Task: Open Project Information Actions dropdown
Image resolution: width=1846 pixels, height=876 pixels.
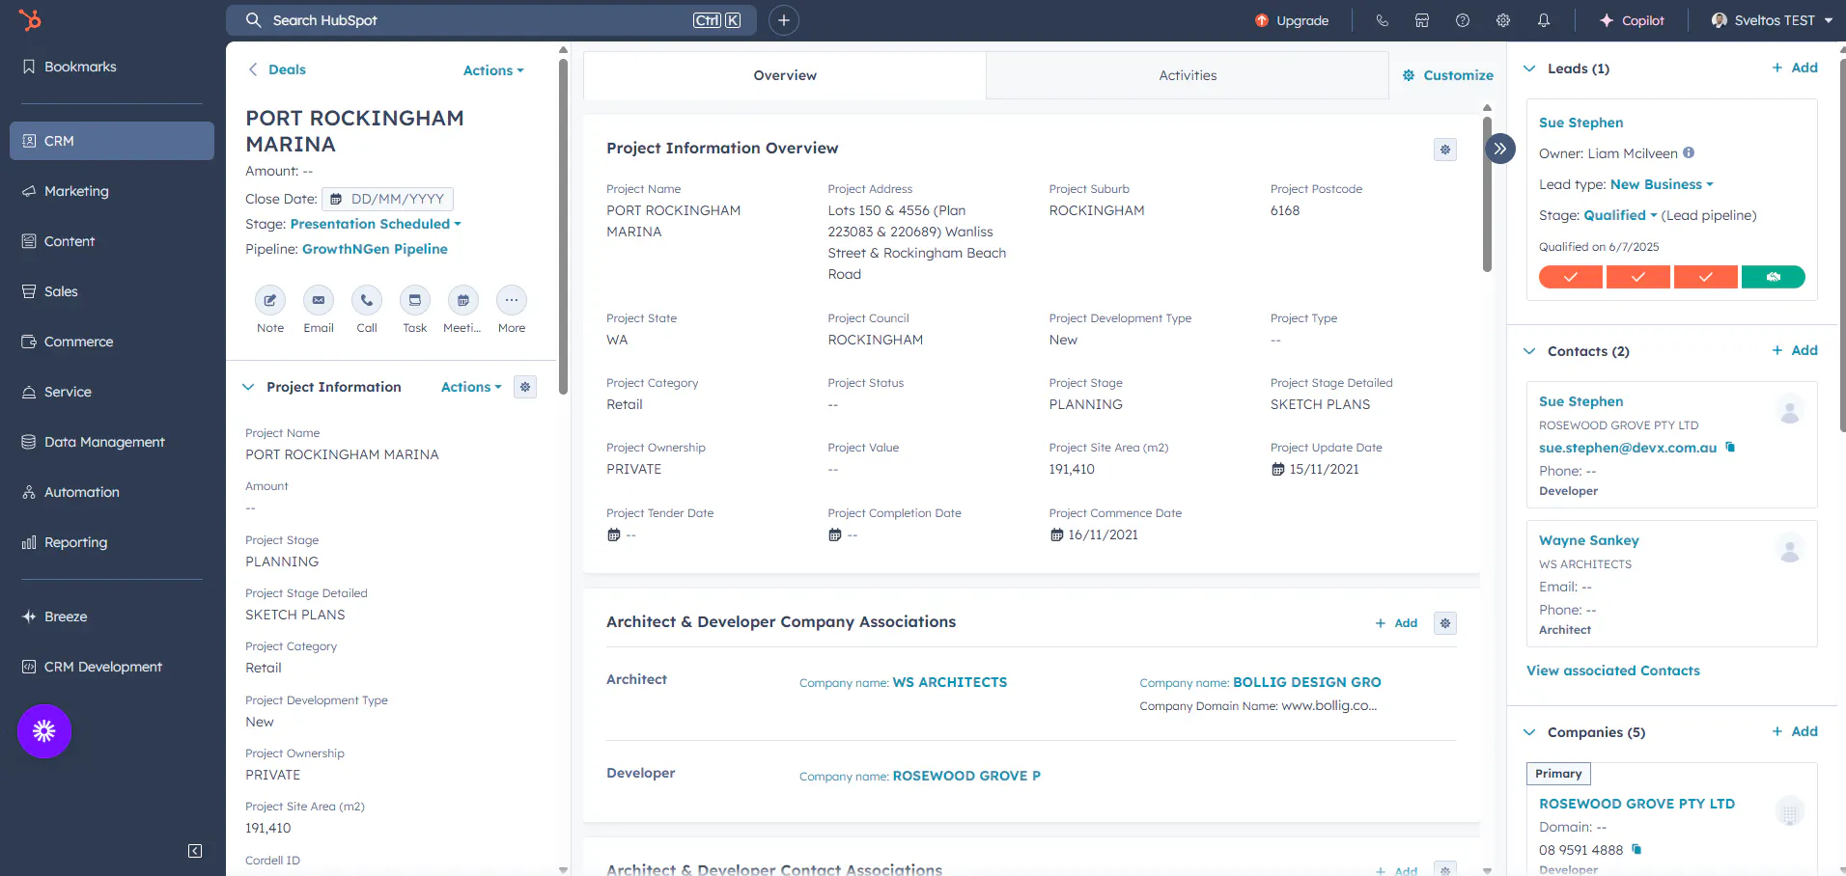Action: pyautogui.click(x=471, y=387)
